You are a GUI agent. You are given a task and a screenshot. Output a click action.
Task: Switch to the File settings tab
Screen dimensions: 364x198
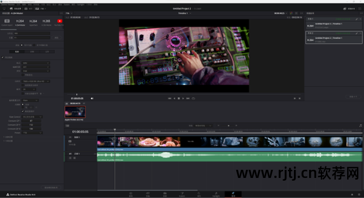pos(47,52)
